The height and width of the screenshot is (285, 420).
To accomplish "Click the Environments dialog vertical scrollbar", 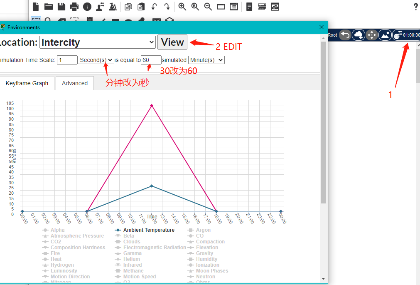I will (323, 123).
